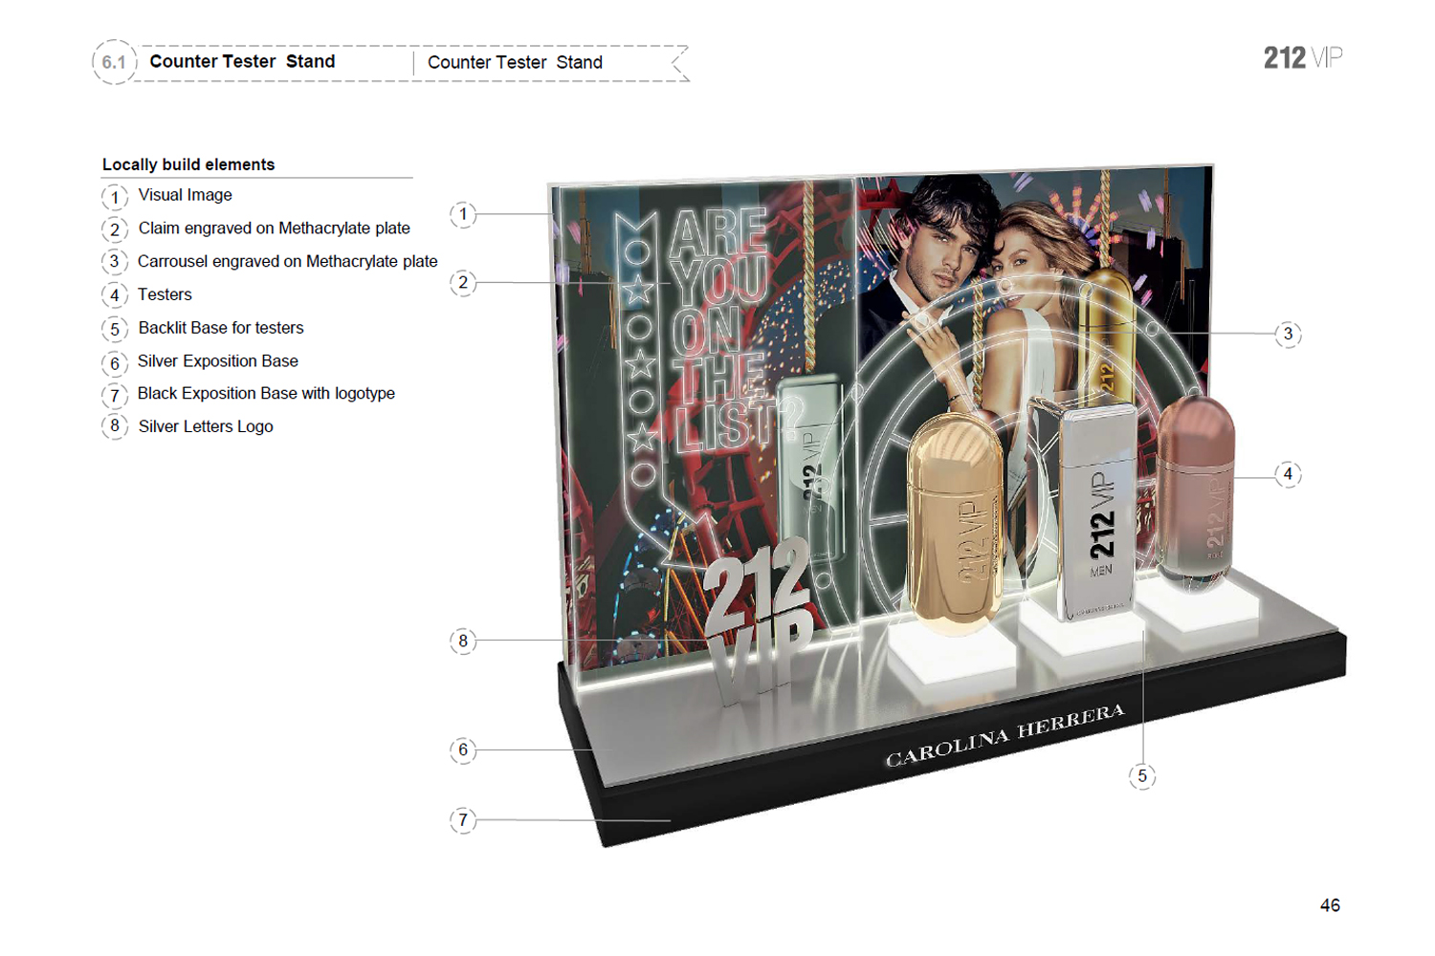Click legend number circle next to "Silver Letters Logo"

pyautogui.click(x=115, y=426)
